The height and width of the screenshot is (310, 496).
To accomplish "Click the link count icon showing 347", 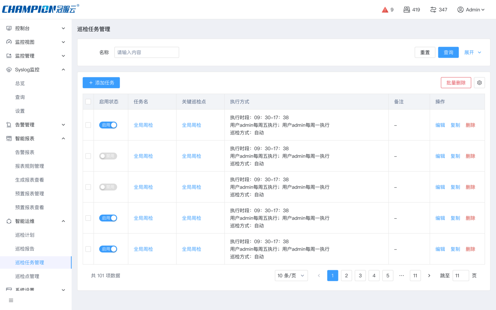I will [x=433, y=10].
